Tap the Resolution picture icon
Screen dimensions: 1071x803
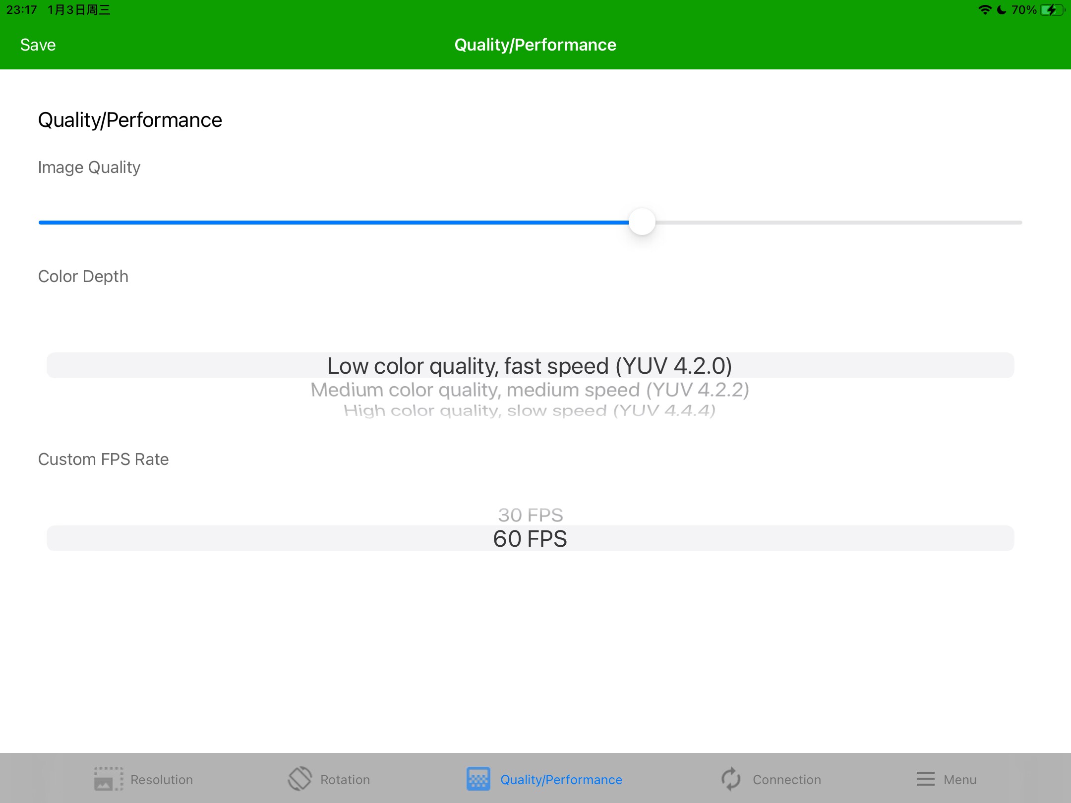coord(108,779)
